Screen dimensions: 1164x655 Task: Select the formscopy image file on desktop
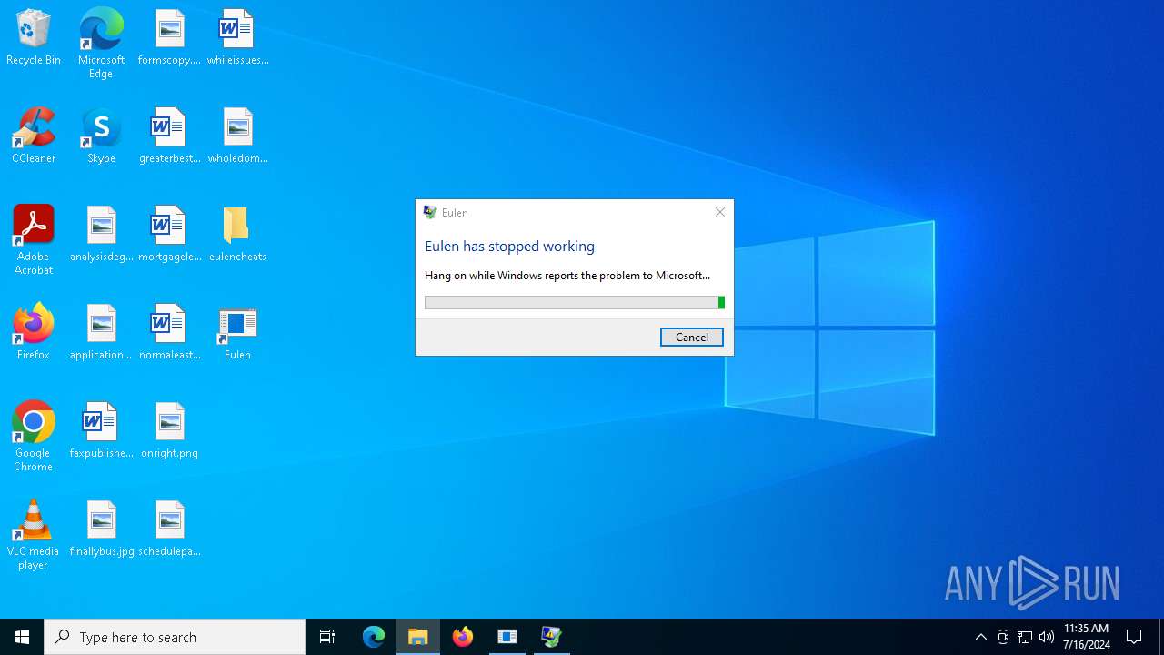point(169,38)
